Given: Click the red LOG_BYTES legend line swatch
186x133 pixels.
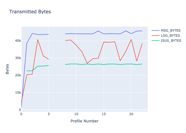Looking at the screenshot, I should 155,35.
